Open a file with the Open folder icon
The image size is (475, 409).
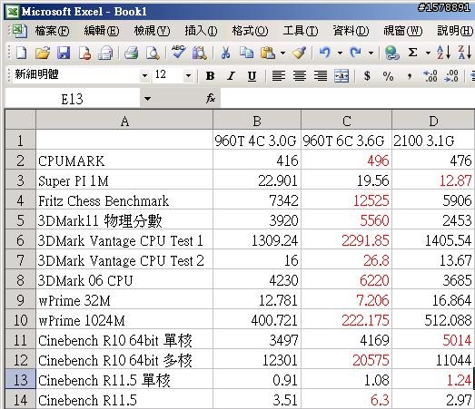point(43,53)
